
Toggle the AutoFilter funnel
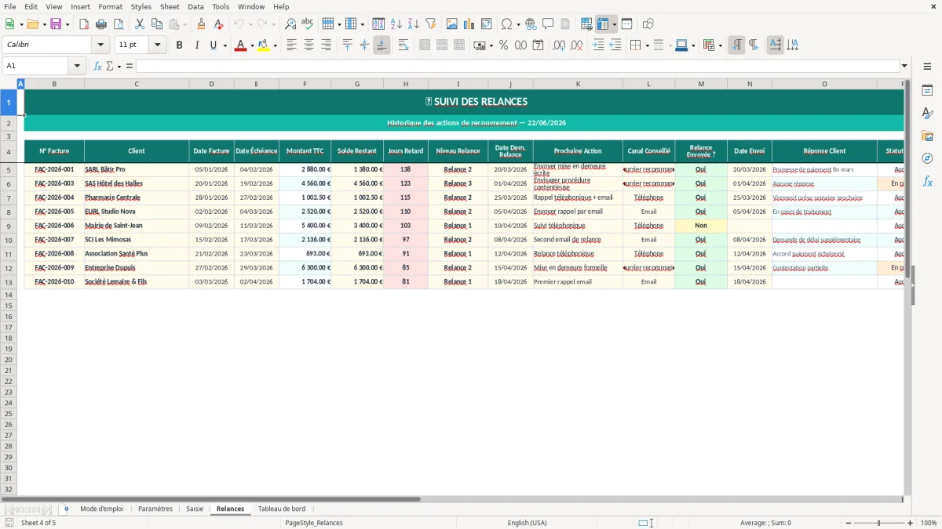tap(430, 24)
